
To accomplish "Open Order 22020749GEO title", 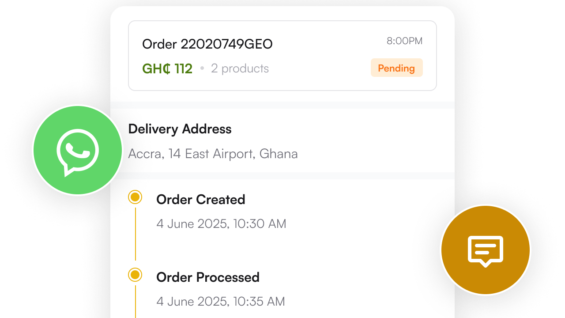I will (x=207, y=44).
